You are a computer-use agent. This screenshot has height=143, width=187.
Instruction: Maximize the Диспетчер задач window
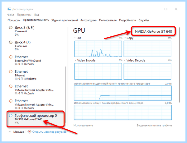[166, 9]
